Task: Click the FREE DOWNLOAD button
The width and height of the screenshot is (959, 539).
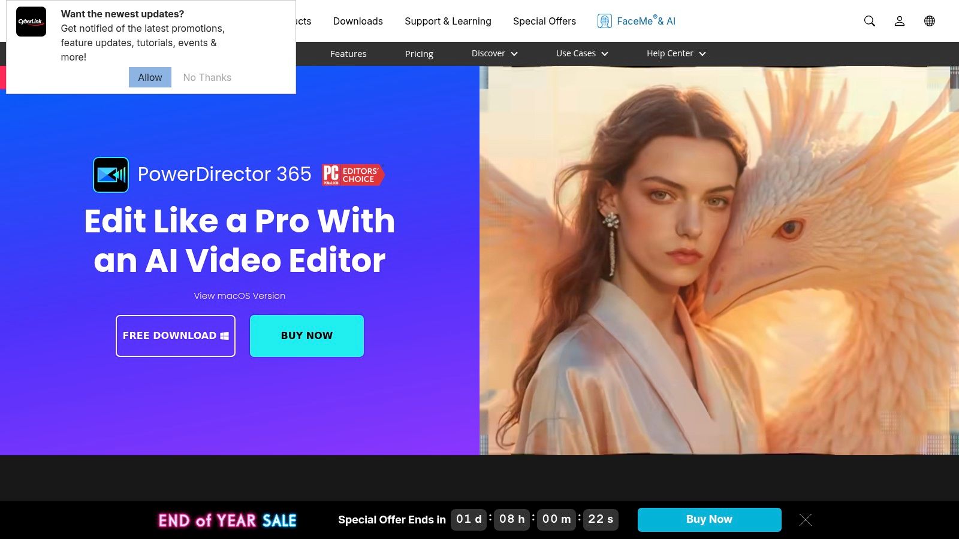Action: point(176,336)
